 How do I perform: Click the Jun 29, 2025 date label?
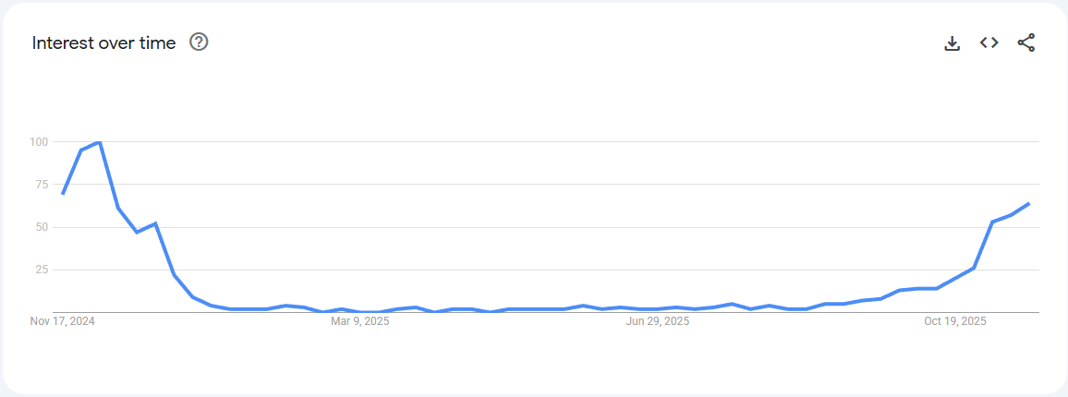click(658, 321)
